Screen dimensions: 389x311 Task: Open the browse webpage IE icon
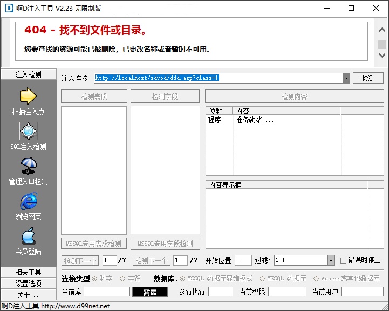(x=28, y=201)
